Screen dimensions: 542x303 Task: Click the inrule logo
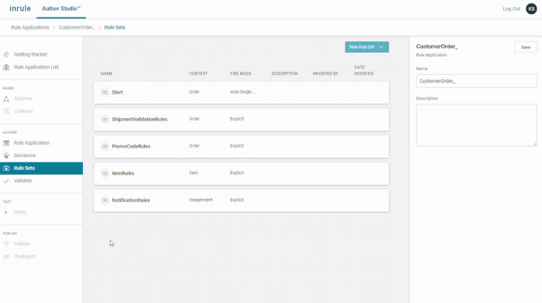(x=20, y=9)
